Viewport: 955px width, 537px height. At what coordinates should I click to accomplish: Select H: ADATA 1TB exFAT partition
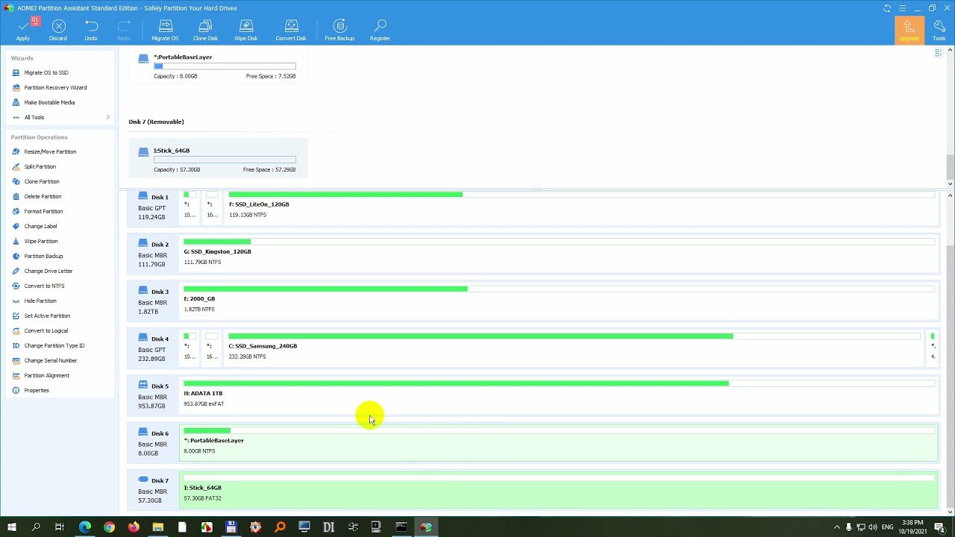pos(559,395)
